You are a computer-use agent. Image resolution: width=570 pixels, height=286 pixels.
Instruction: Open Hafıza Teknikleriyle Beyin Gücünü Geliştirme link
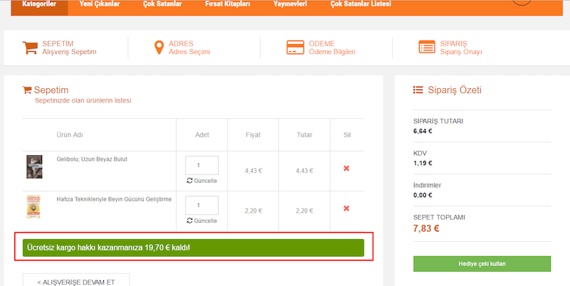coord(114,199)
